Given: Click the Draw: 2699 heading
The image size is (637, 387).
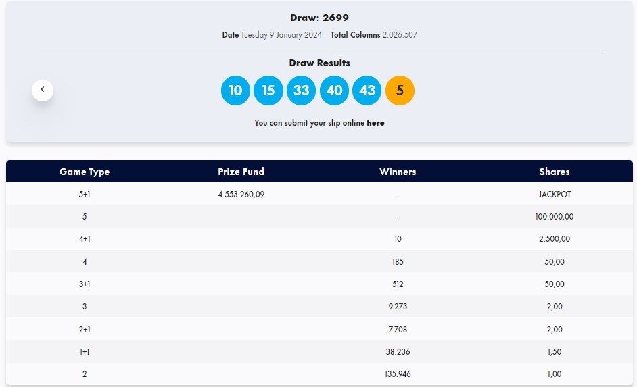Looking at the screenshot, I should click(319, 18).
